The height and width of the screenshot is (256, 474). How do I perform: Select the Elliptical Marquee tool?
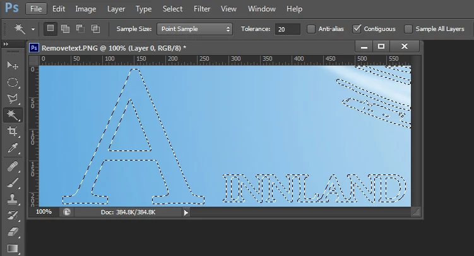[13, 82]
